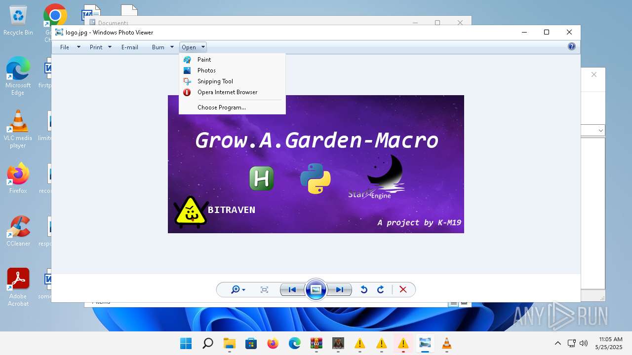Open the File menu
Image resolution: width=632 pixels, height=355 pixels.
point(65,47)
